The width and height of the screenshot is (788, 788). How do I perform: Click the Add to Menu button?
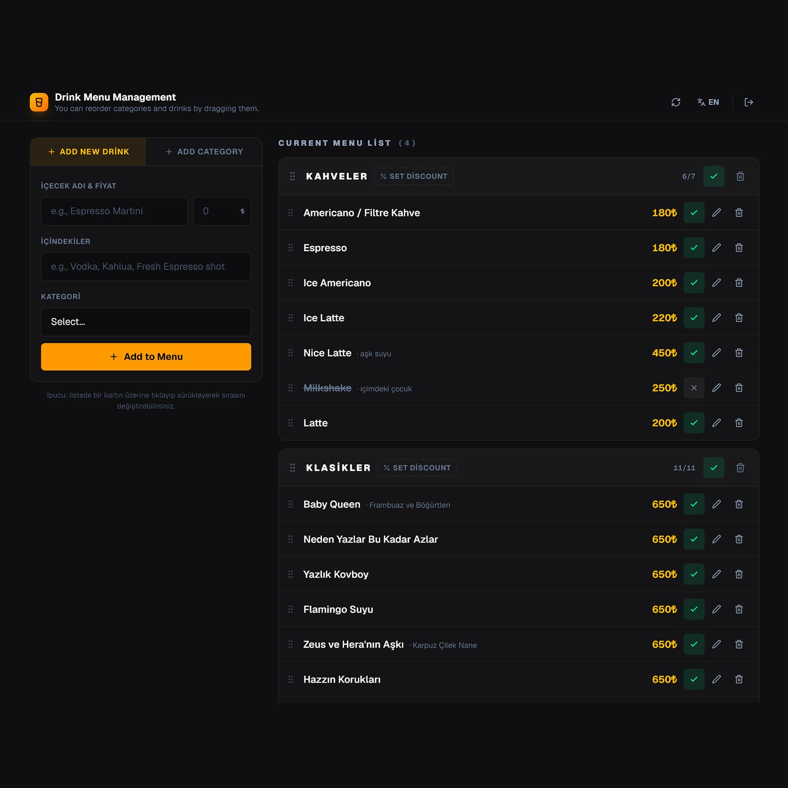tap(146, 357)
